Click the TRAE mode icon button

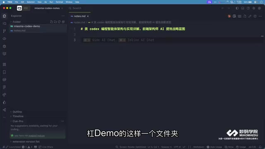point(19,8)
